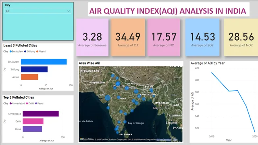This screenshot has height=145, width=258.
Task: Click the Area Wise AQI title
Action: click(89, 63)
